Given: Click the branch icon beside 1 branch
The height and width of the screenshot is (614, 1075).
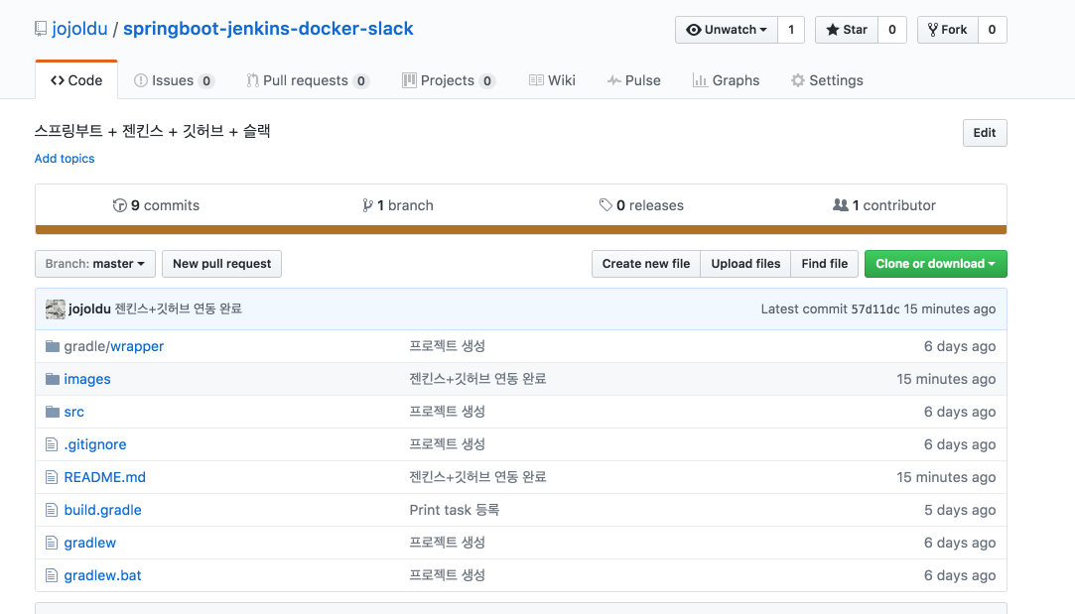Looking at the screenshot, I should pyautogui.click(x=367, y=205).
